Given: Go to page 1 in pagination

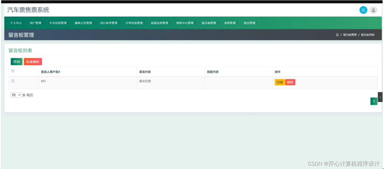Looking at the screenshot, I should pyautogui.click(x=374, y=101).
